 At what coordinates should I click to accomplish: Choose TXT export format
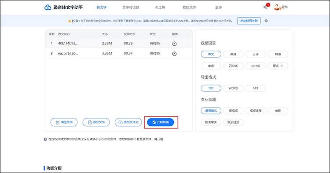point(211,88)
